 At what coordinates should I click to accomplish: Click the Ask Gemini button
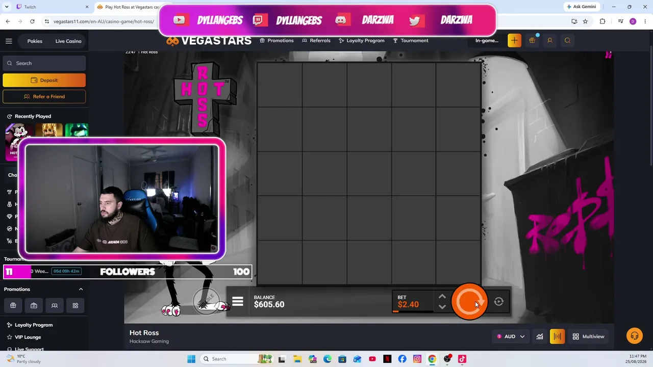(x=581, y=7)
